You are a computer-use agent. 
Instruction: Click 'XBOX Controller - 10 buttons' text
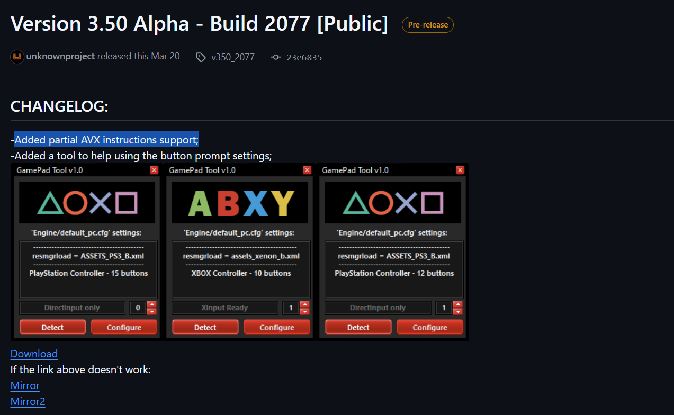tap(241, 273)
